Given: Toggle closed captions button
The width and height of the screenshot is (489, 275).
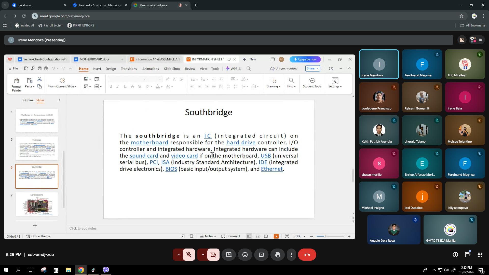Looking at the screenshot, I should (261, 255).
